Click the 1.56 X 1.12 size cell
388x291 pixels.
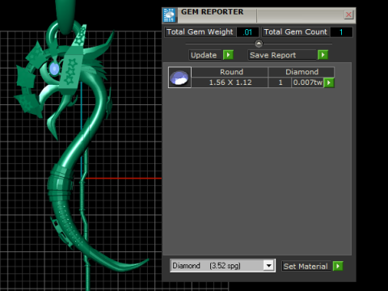[x=230, y=82]
